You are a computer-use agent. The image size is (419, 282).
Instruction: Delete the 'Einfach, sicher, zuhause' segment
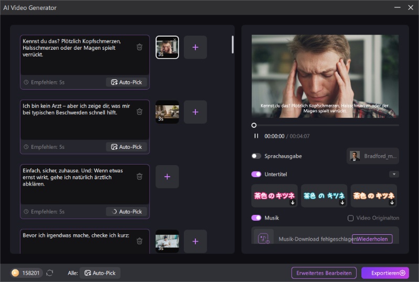point(139,176)
